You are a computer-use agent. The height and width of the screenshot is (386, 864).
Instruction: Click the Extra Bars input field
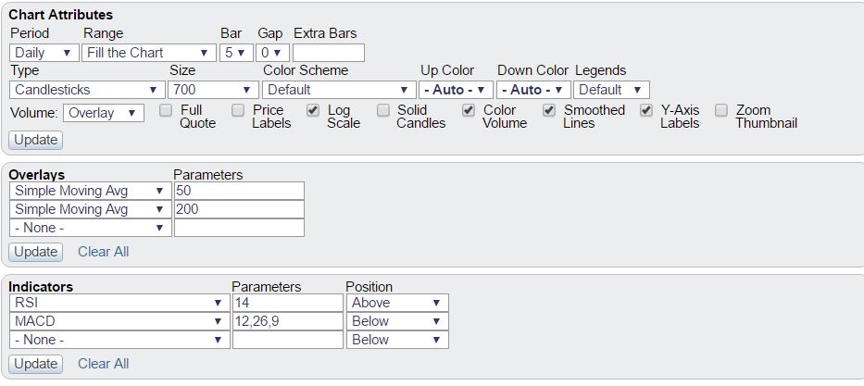coord(329,53)
